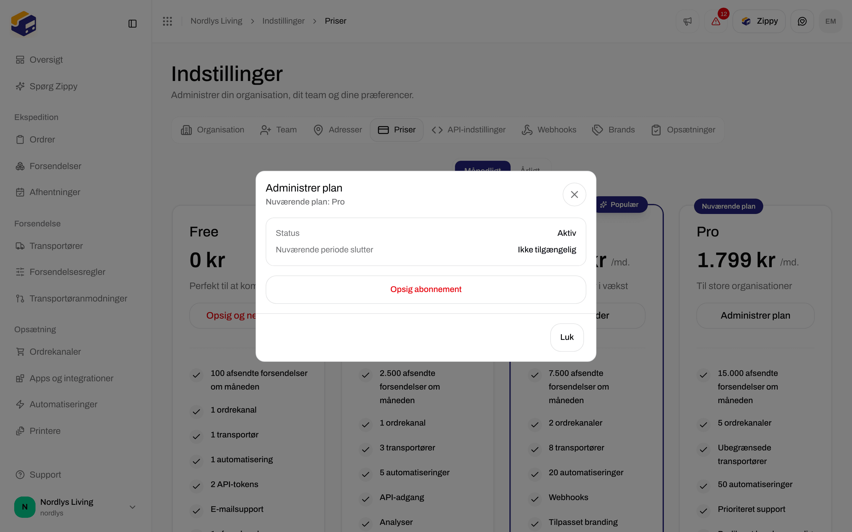Open the announcements megaphone icon
The image size is (852, 532).
coord(687,21)
